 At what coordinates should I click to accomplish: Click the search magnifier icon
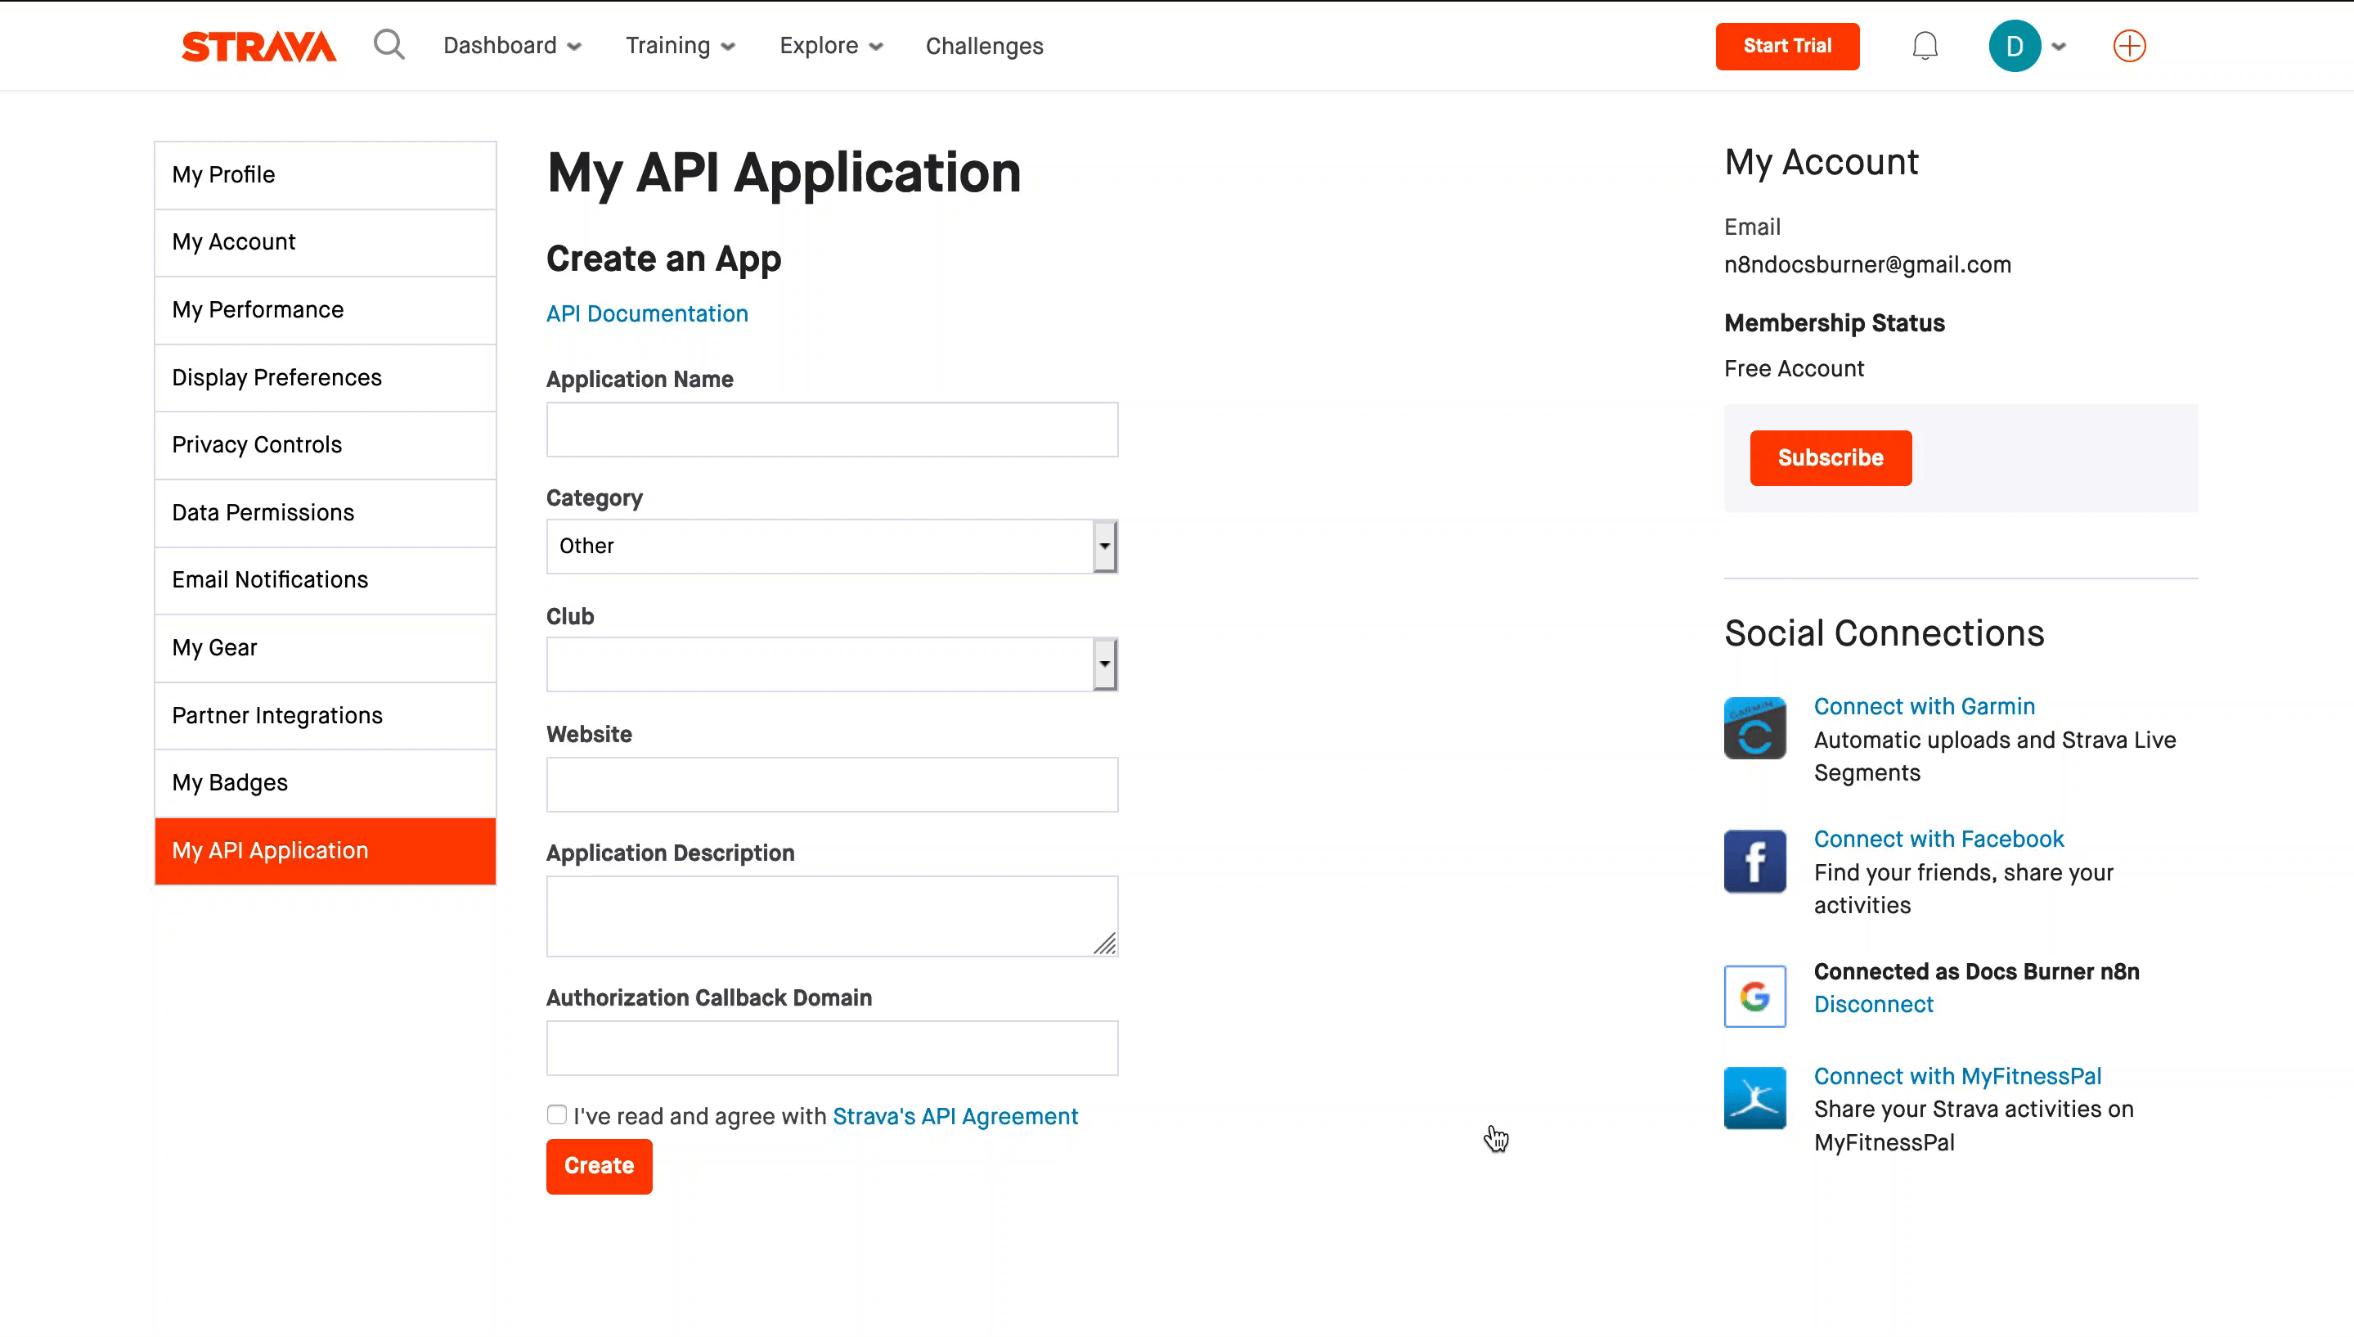tap(389, 45)
